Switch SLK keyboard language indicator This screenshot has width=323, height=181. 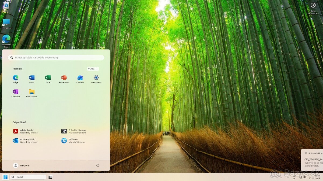294,177
